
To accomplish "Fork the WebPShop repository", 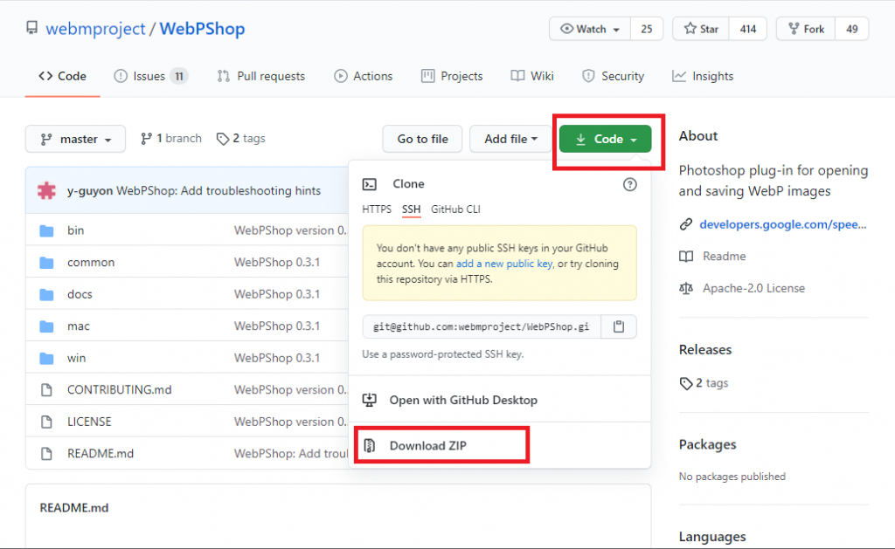I will click(x=805, y=29).
